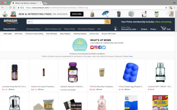The image size is (177, 110).
Task: Click the EXPLORE button
Action: coord(77,14)
